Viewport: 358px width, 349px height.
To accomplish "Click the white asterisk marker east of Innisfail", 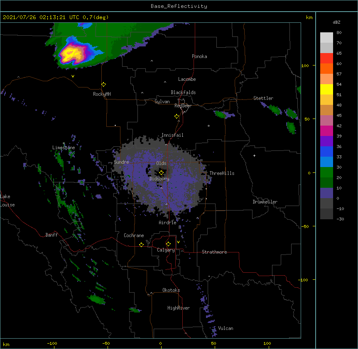I will pyautogui.click(x=208, y=126).
